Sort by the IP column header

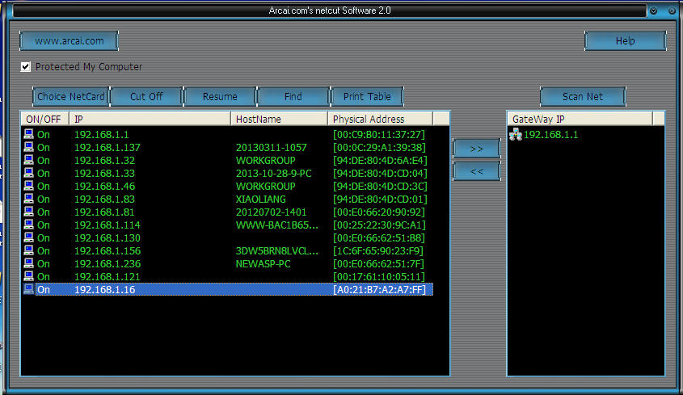(150, 119)
